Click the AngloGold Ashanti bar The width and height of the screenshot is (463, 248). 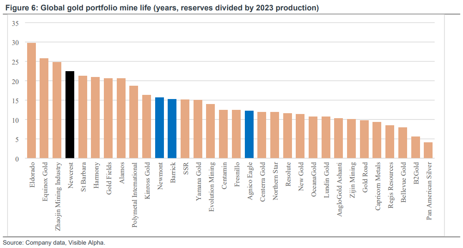(339, 139)
